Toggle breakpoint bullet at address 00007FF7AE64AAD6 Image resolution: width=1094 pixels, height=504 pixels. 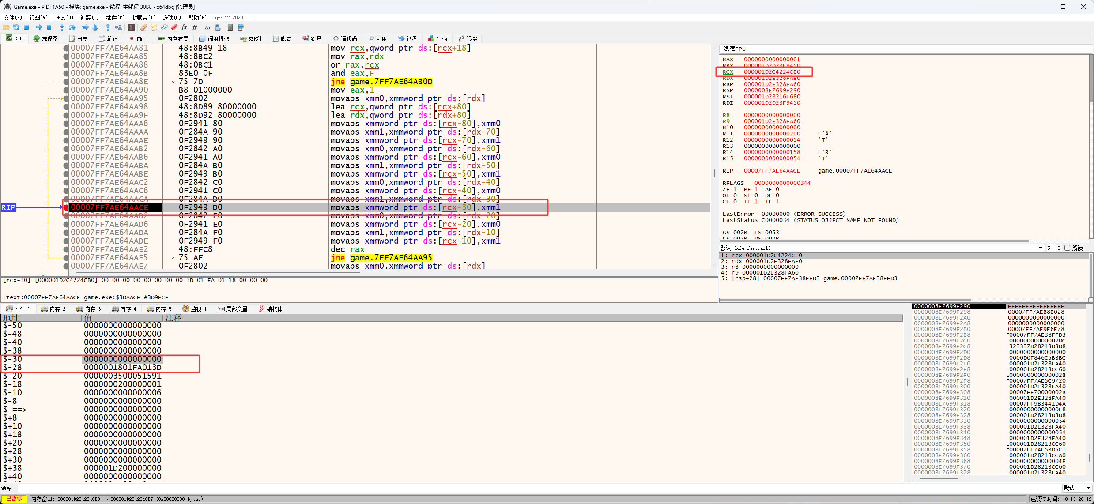click(66, 224)
